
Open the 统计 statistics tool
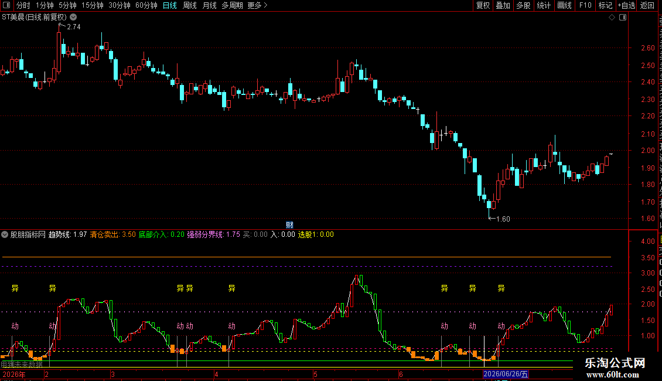544,5
